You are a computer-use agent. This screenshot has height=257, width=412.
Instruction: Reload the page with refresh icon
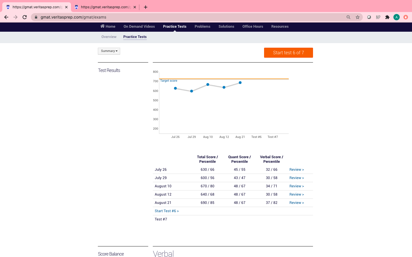25,17
